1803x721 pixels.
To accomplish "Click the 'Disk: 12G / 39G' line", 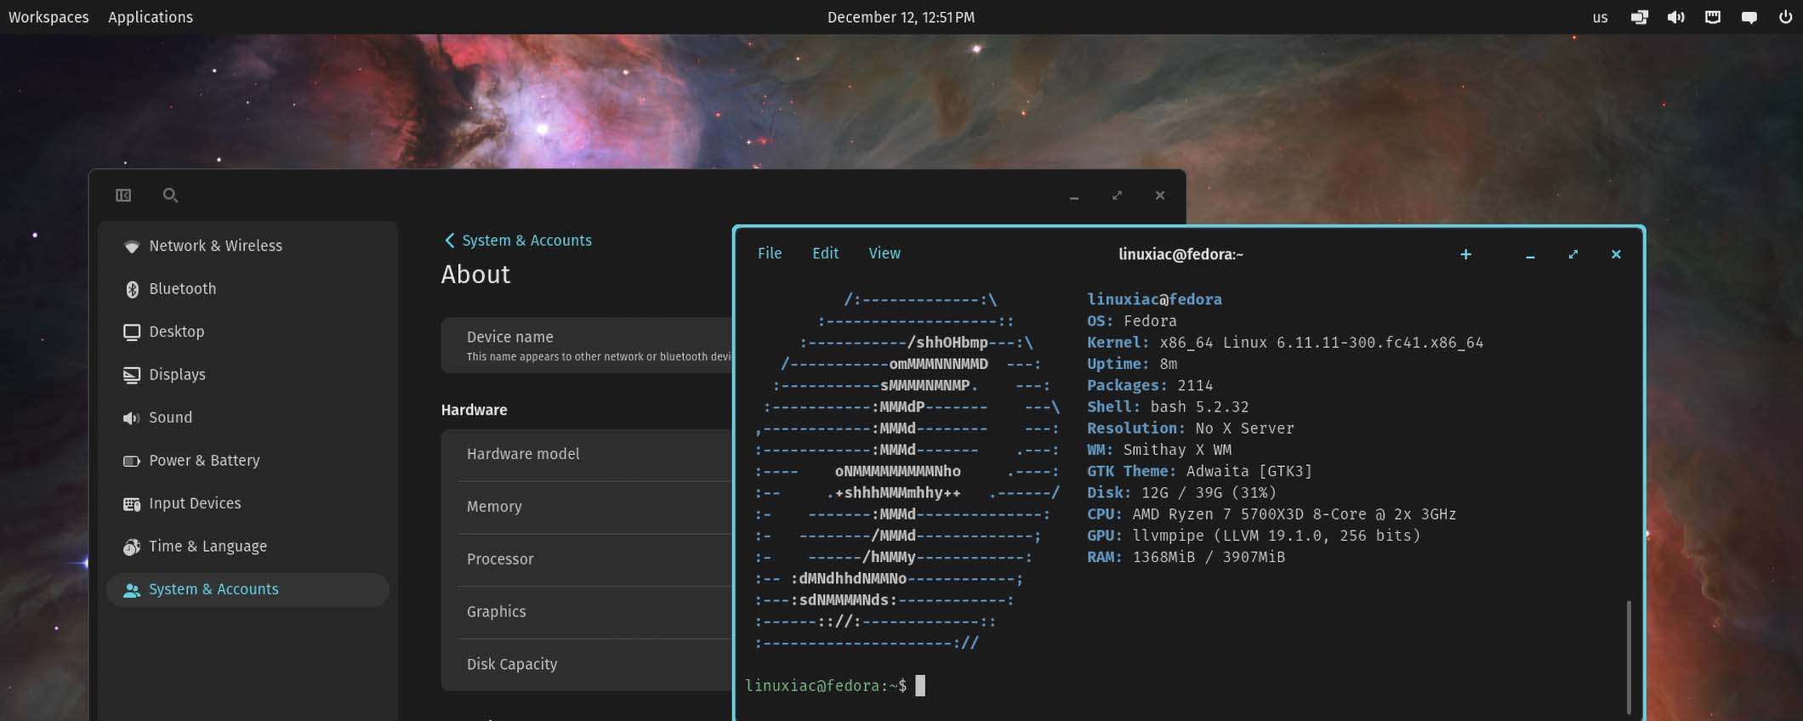I will click(1181, 493).
